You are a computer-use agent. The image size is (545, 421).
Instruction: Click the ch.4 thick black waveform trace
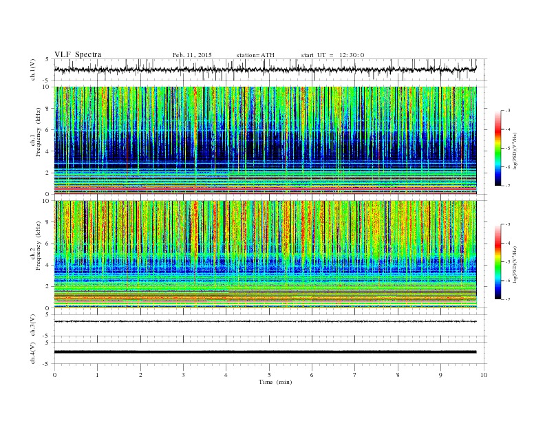click(x=265, y=352)
